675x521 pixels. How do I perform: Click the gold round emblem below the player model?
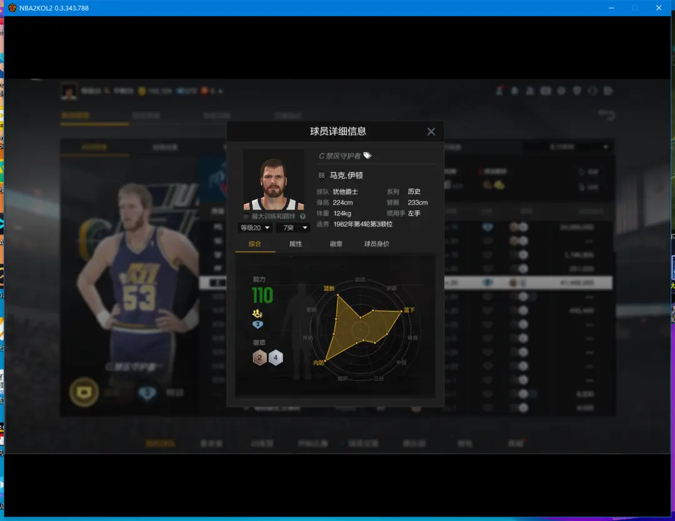point(84,392)
